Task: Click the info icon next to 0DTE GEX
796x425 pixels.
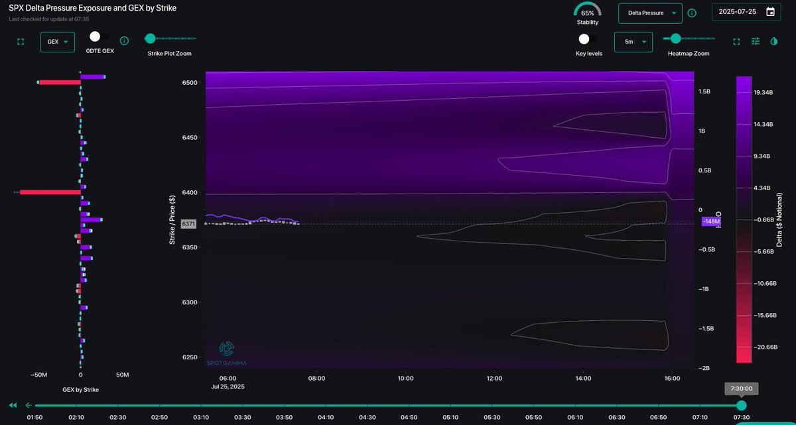Action: tap(125, 42)
